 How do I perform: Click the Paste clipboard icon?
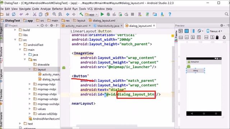47,14
